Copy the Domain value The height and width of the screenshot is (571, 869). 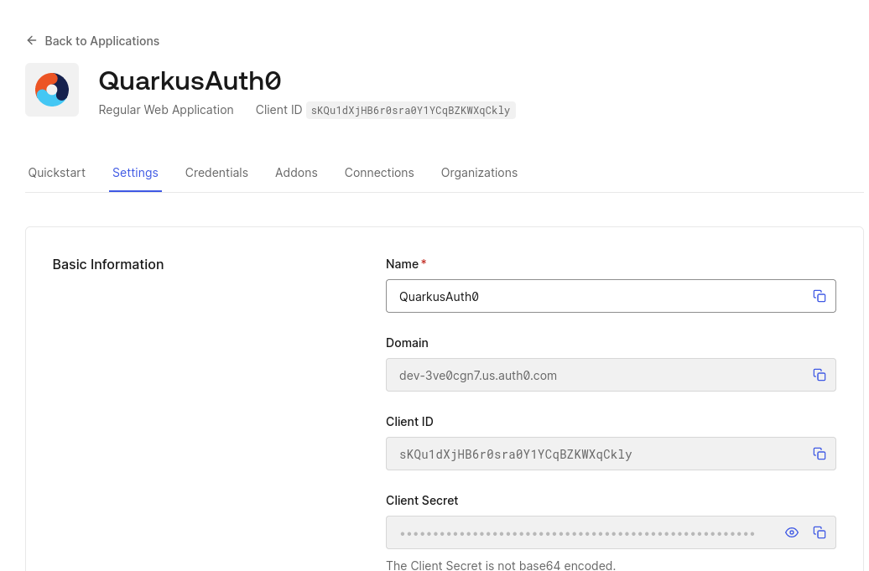point(820,375)
